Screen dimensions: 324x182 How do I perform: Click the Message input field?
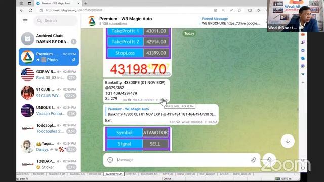pyautogui.click(x=182, y=160)
